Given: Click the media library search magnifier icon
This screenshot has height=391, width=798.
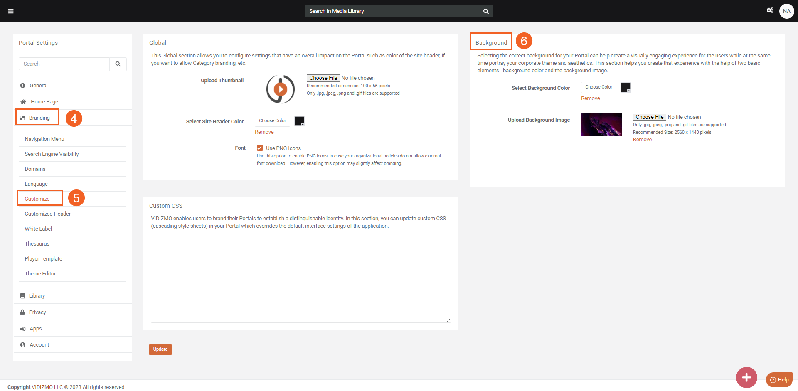Looking at the screenshot, I should [x=486, y=11].
